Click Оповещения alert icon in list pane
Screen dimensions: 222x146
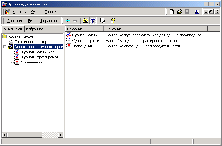click(69, 46)
